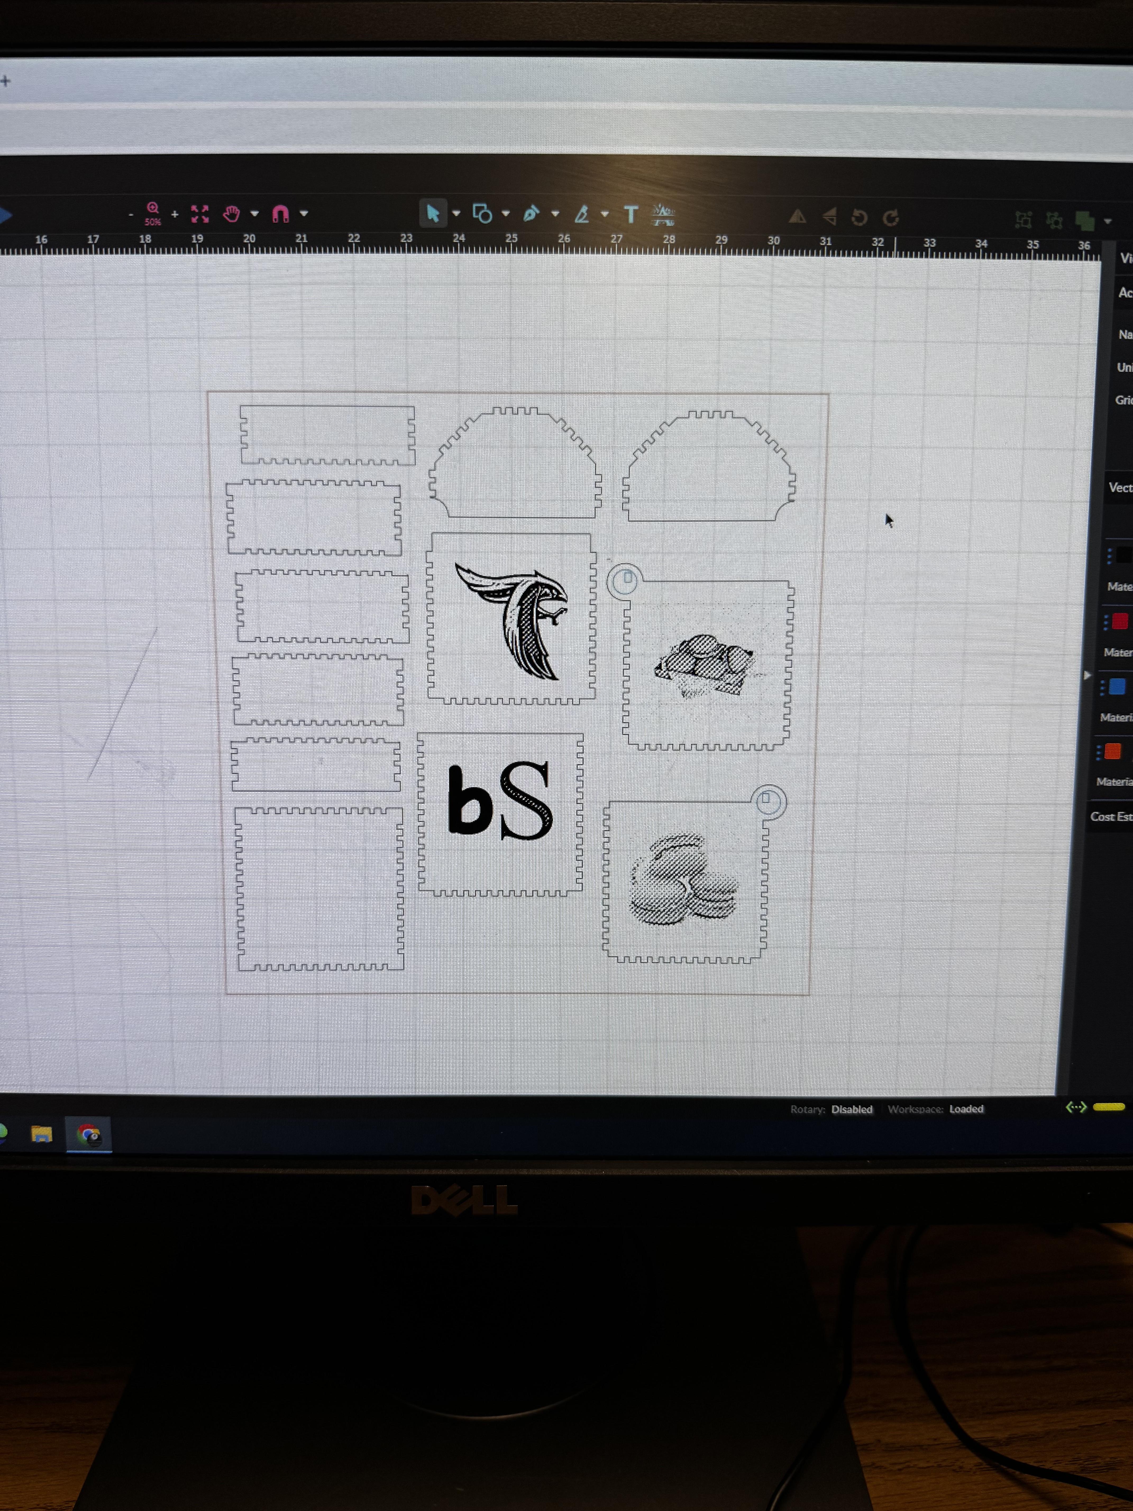Select the bird logo engraving
Screen dimensions: 1133x1511
[x=511, y=622]
